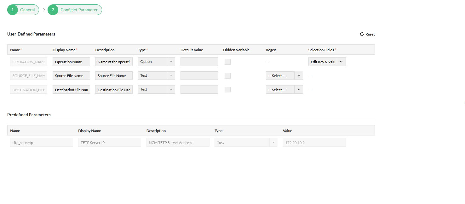The width and height of the screenshot is (465, 204).
Task: Click Default Value field for Operation Name
Action: (x=199, y=62)
